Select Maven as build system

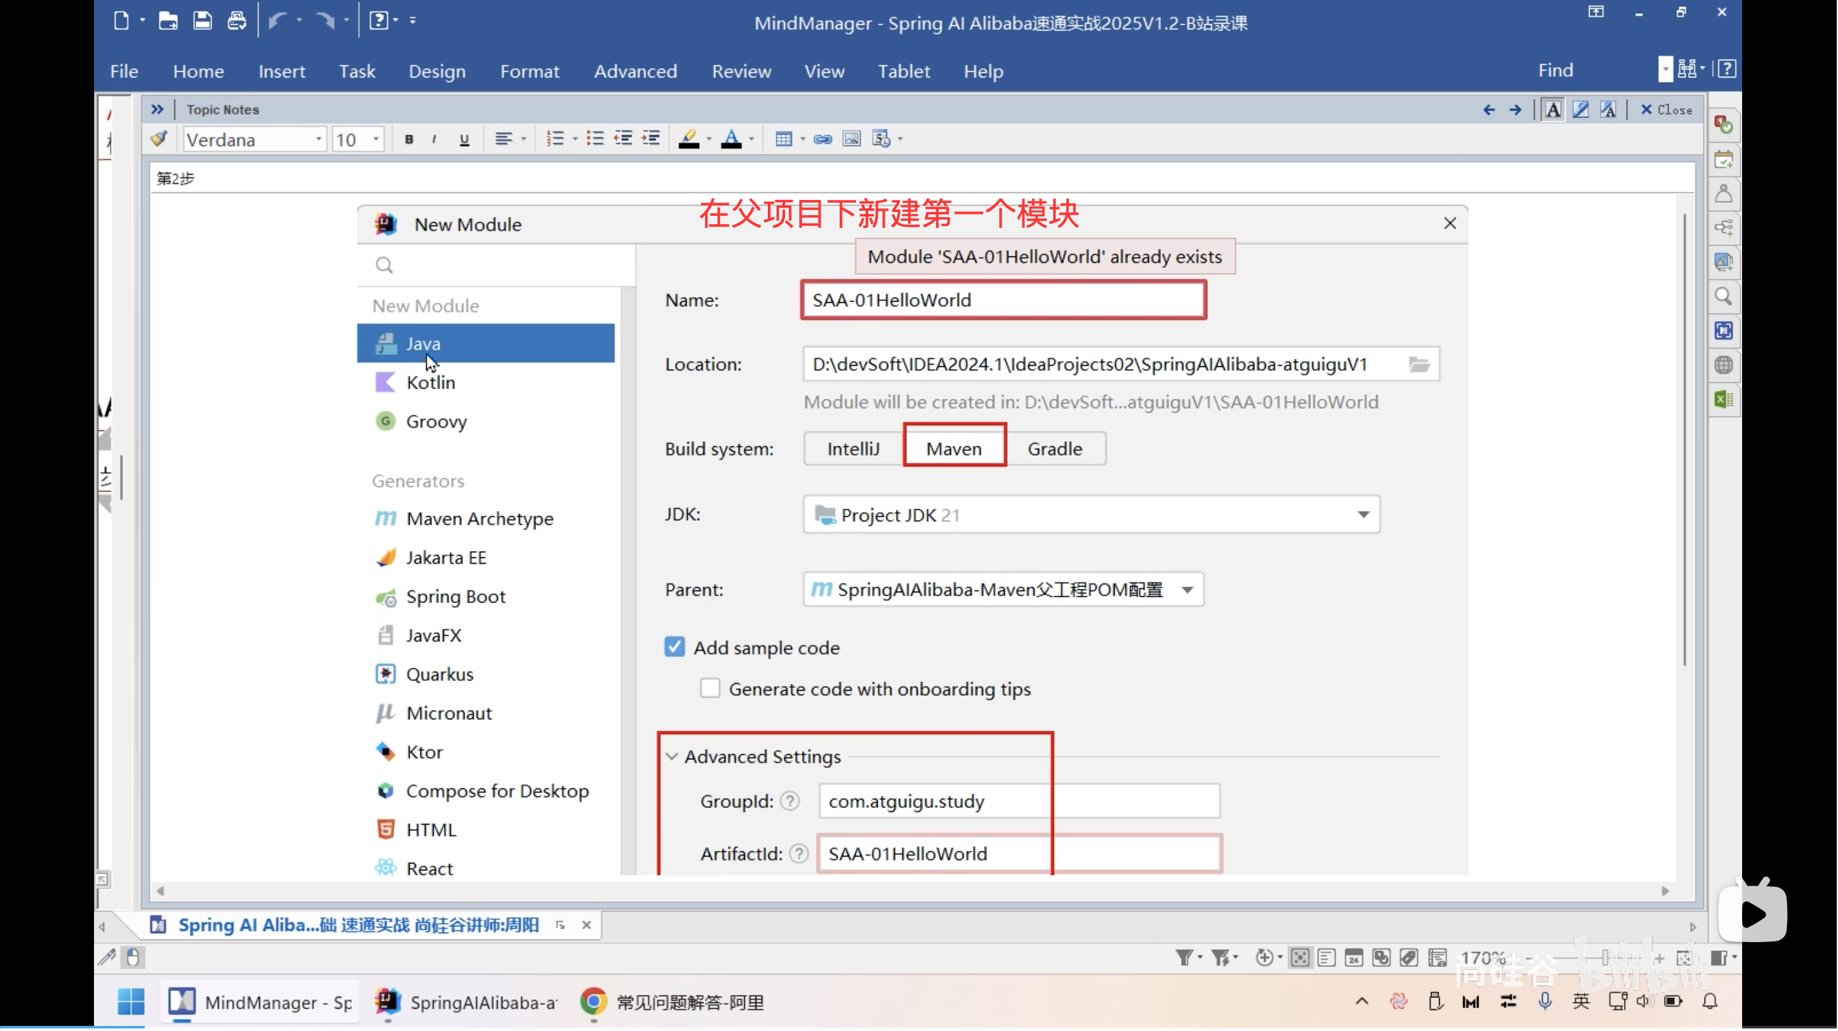954,448
